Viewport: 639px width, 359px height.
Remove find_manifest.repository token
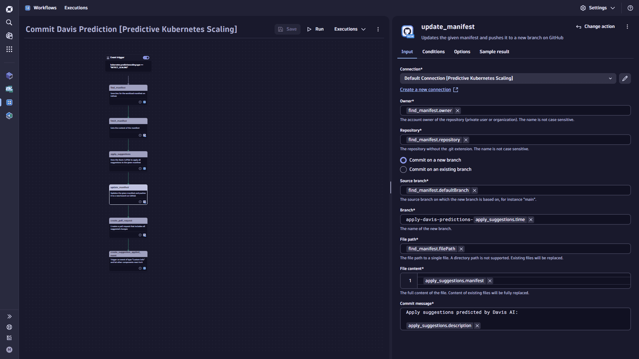[466, 140]
